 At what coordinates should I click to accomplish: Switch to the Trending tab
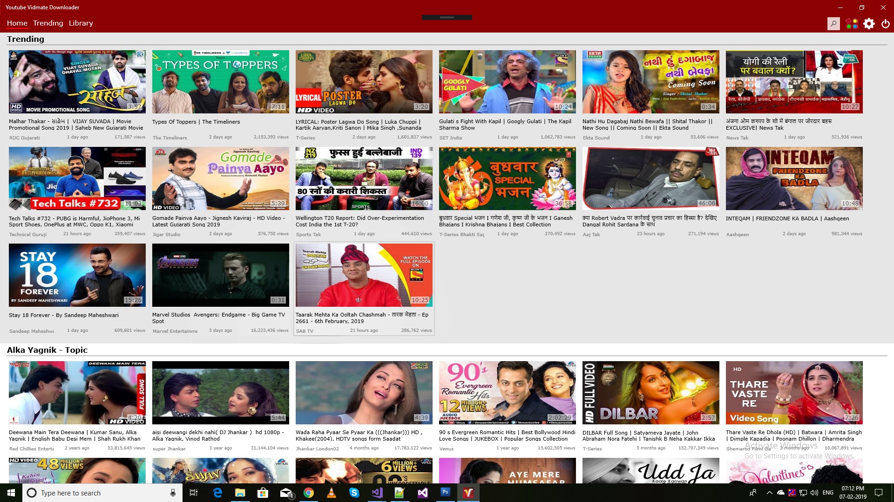coord(48,23)
